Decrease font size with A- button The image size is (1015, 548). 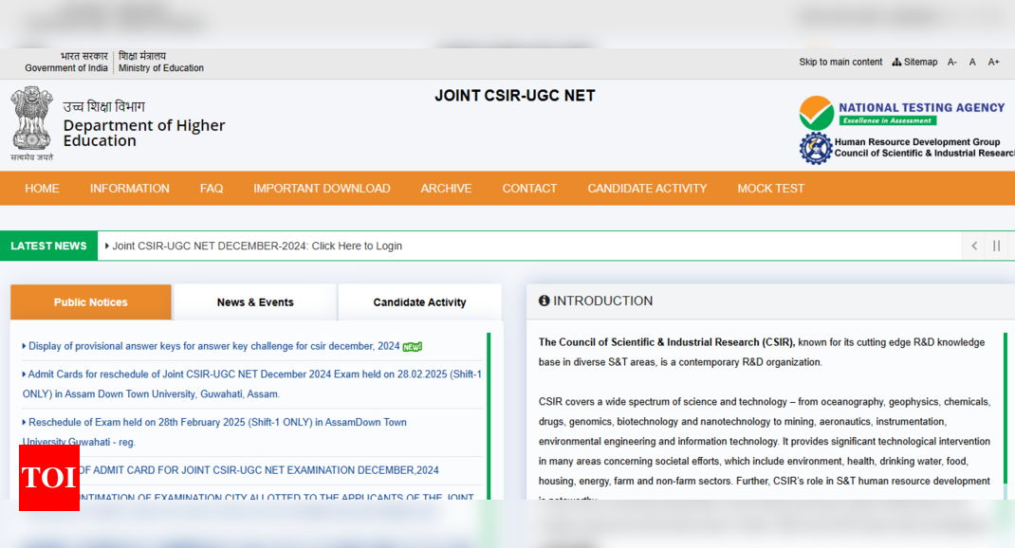[952, 63]
